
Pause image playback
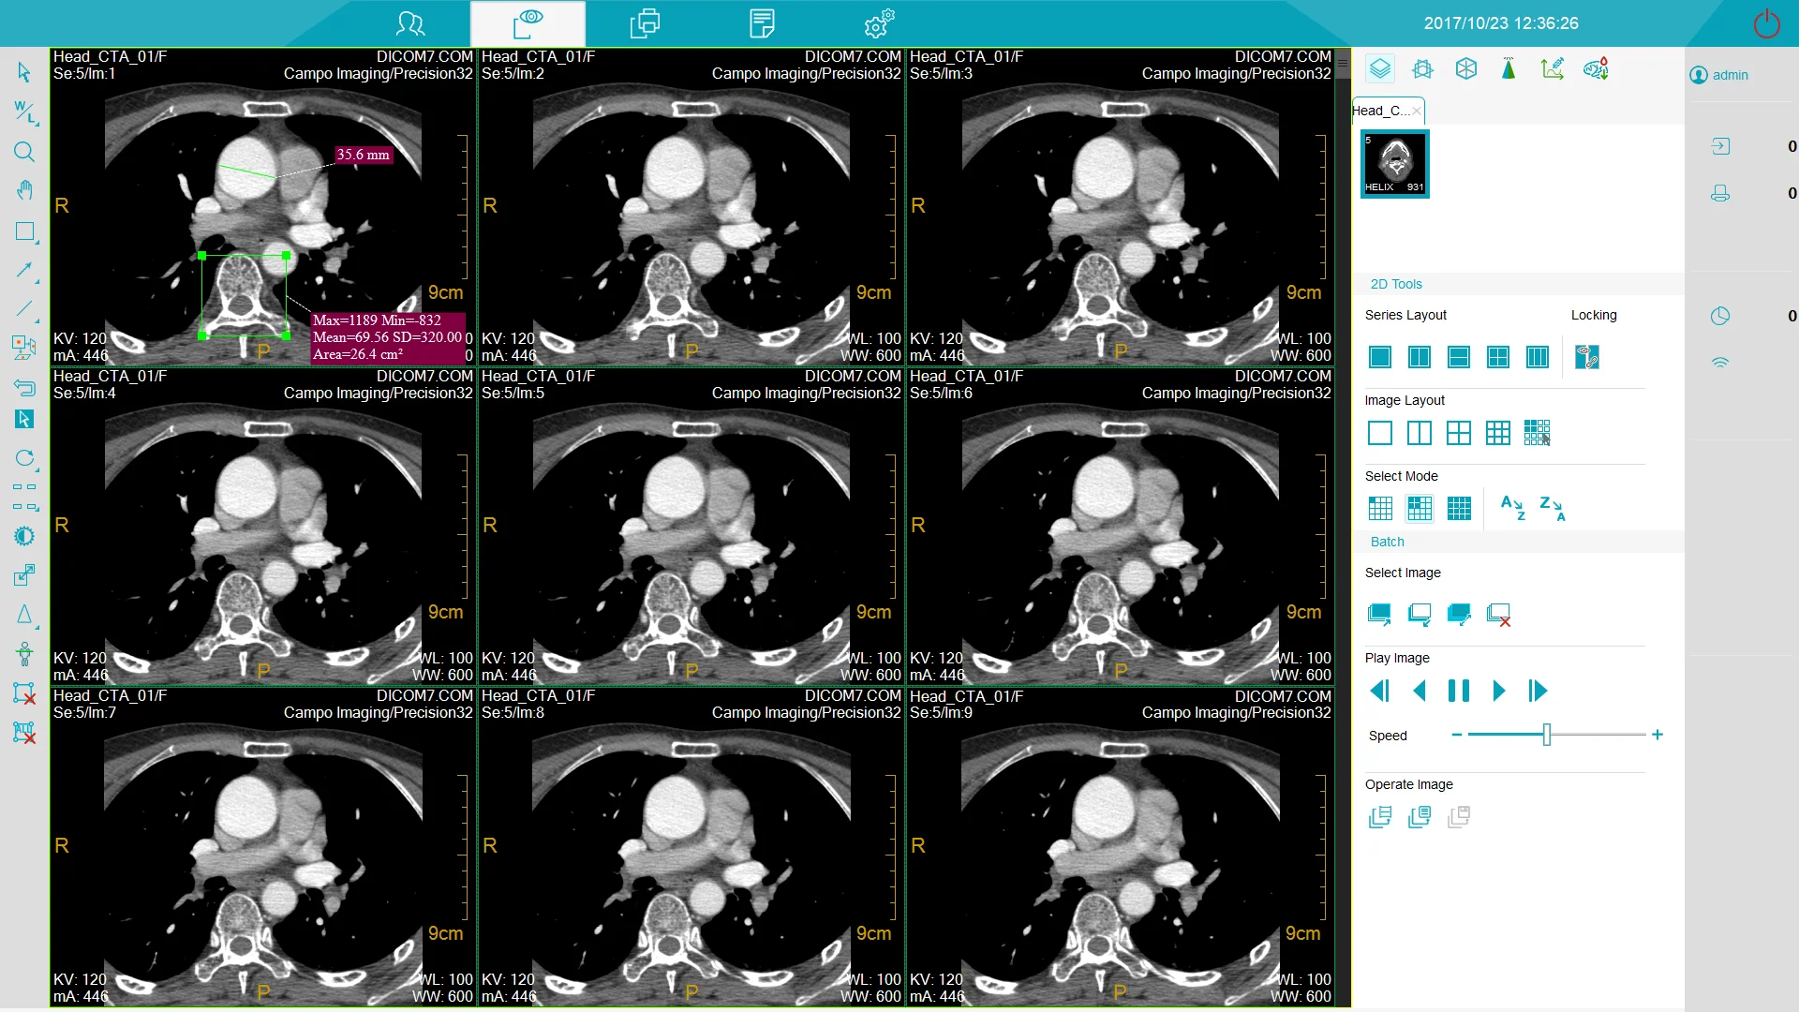[x=1459, y=692]
